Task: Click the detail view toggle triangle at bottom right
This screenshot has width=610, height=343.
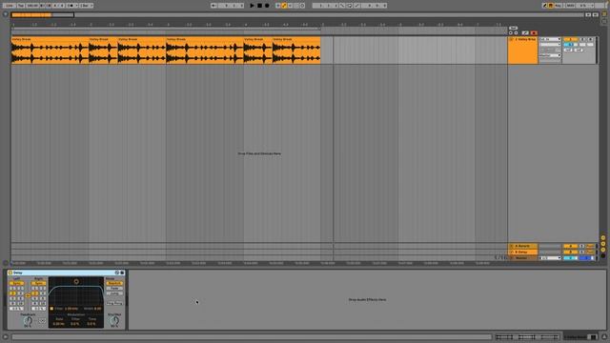Action: (x=604, y=336)
